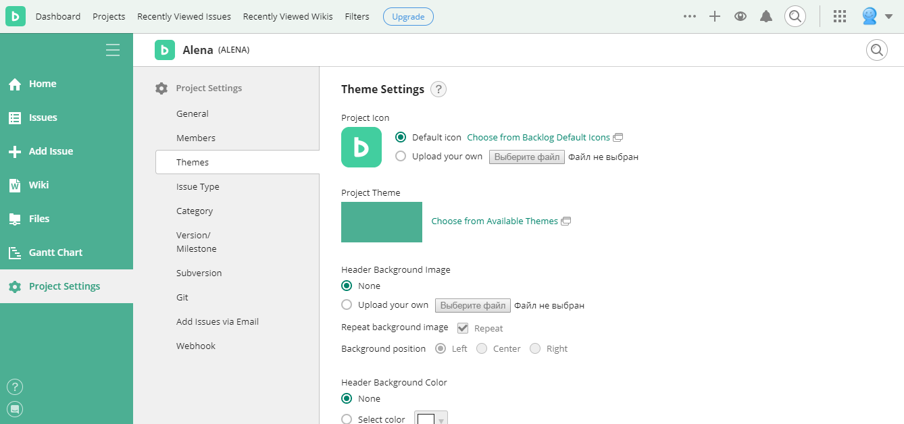
Task: Click the notifications bell icon
Action: coord(766,17)
